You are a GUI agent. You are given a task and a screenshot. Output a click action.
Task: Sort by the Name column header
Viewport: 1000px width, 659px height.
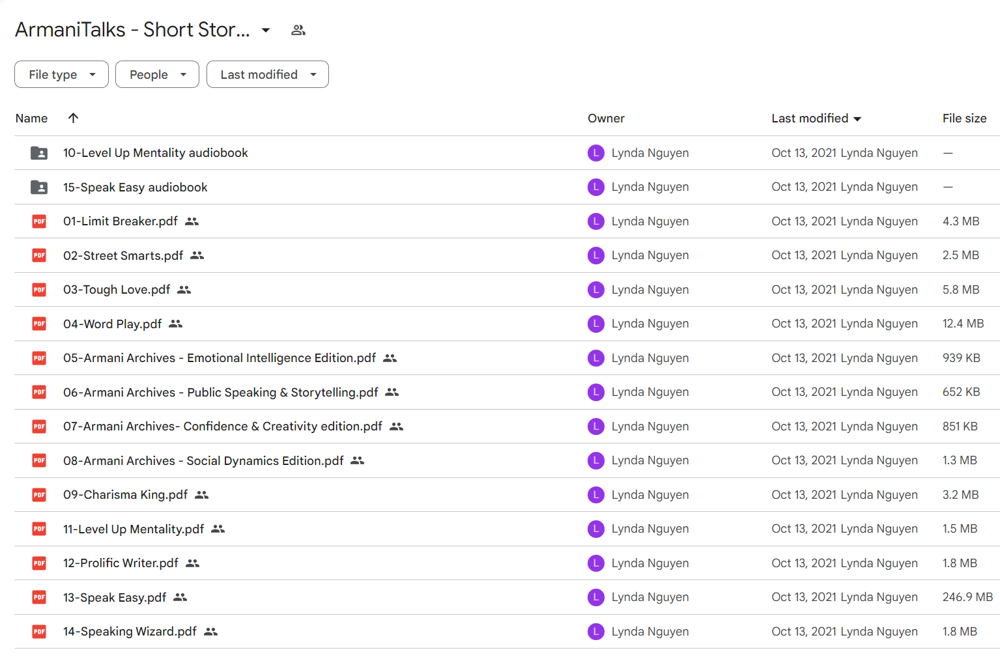31,119
